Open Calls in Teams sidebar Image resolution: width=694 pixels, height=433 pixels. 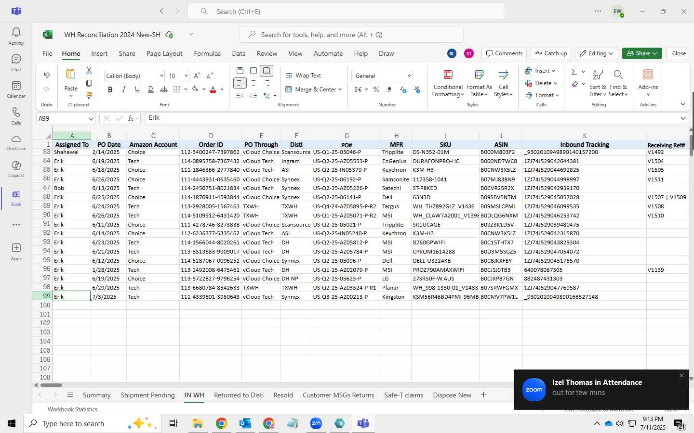16,116
